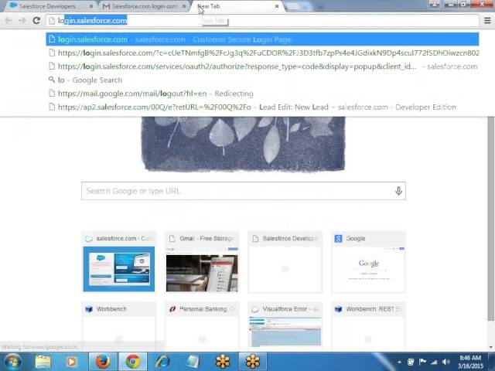The image size is (495, 371).
Task: Pick the oauth2/authorize URL suggestion
Action: pos(262,66)
